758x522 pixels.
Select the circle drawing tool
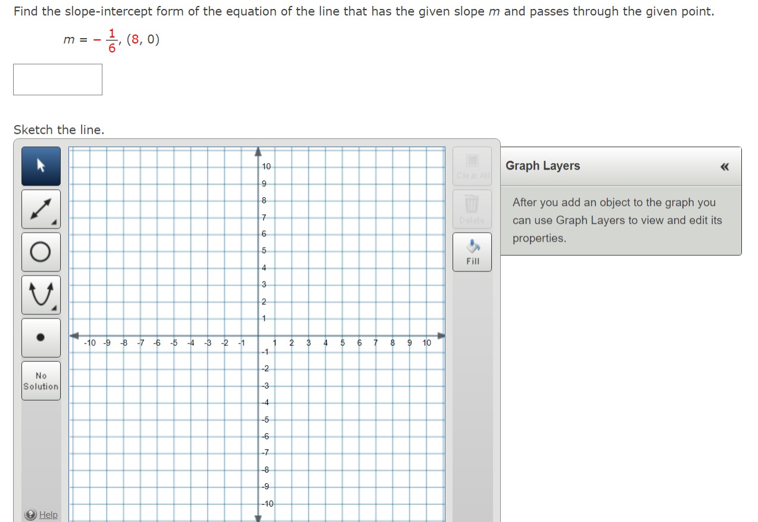click(x=40, y=252)
